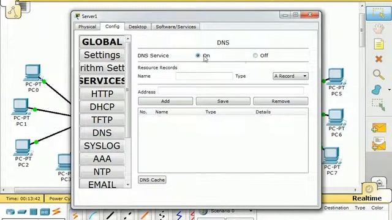Add a Simple PDU envelope
The height and width of the screenshot is (220, 392).
click(x=379, y=128)
